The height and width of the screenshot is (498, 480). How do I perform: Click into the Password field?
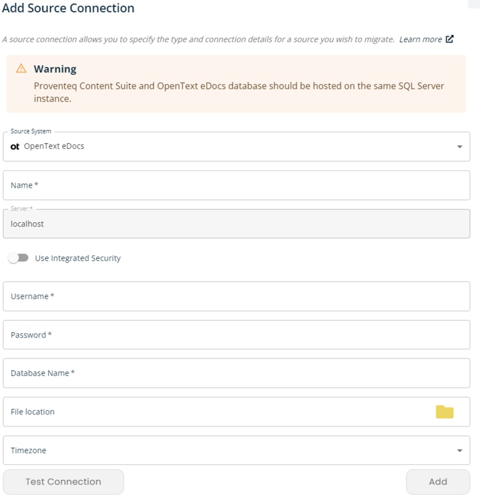coord(236,334)
